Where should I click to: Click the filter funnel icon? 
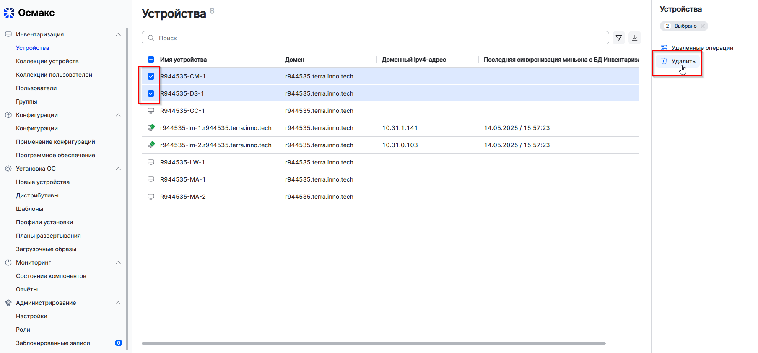(618, 38)
